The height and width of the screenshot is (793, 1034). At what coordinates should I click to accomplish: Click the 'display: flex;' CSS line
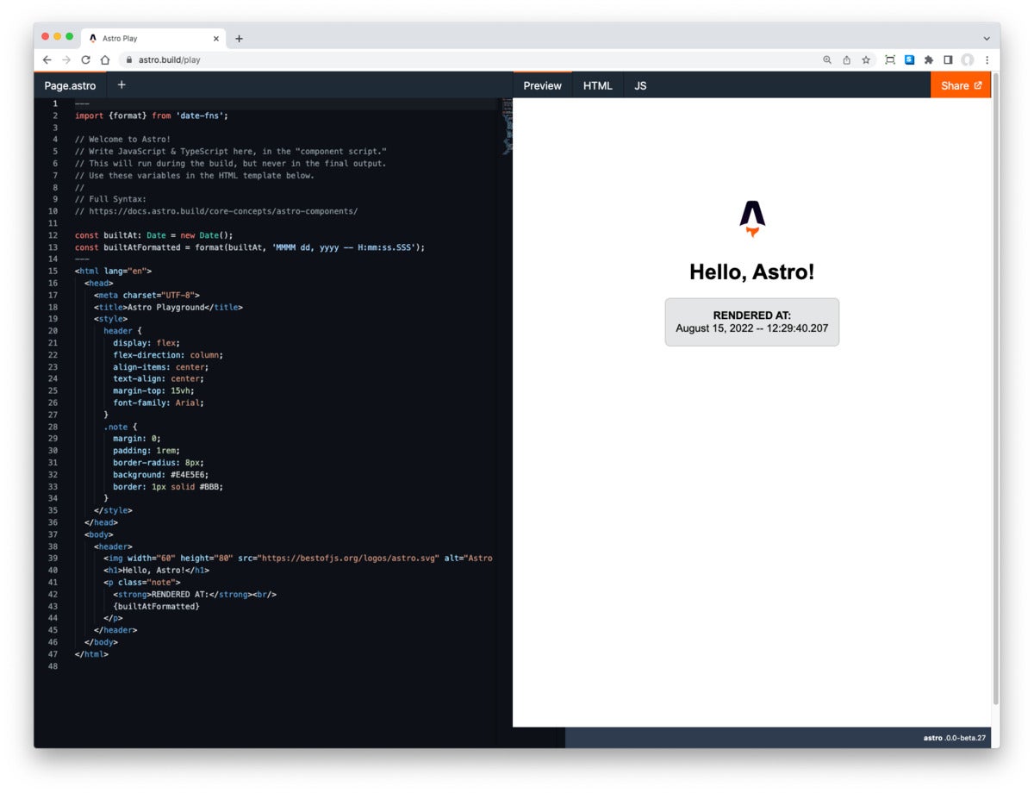146,342
